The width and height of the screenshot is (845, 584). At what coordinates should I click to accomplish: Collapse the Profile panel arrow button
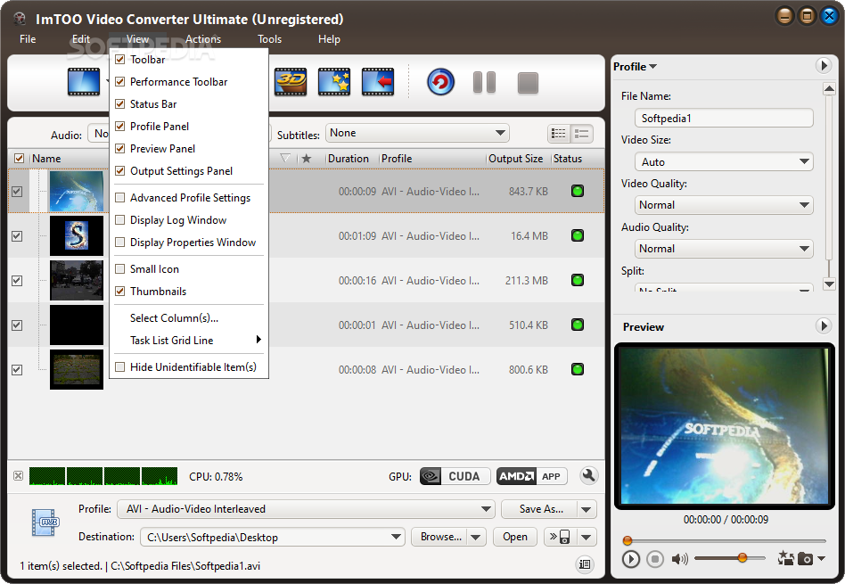coord(823,66)
